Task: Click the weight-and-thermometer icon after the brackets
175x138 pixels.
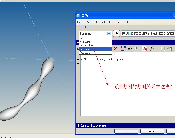Action: tap(170, 49)
